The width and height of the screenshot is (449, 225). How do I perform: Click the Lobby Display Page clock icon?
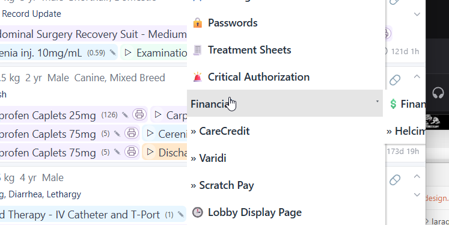pos(197,212)
